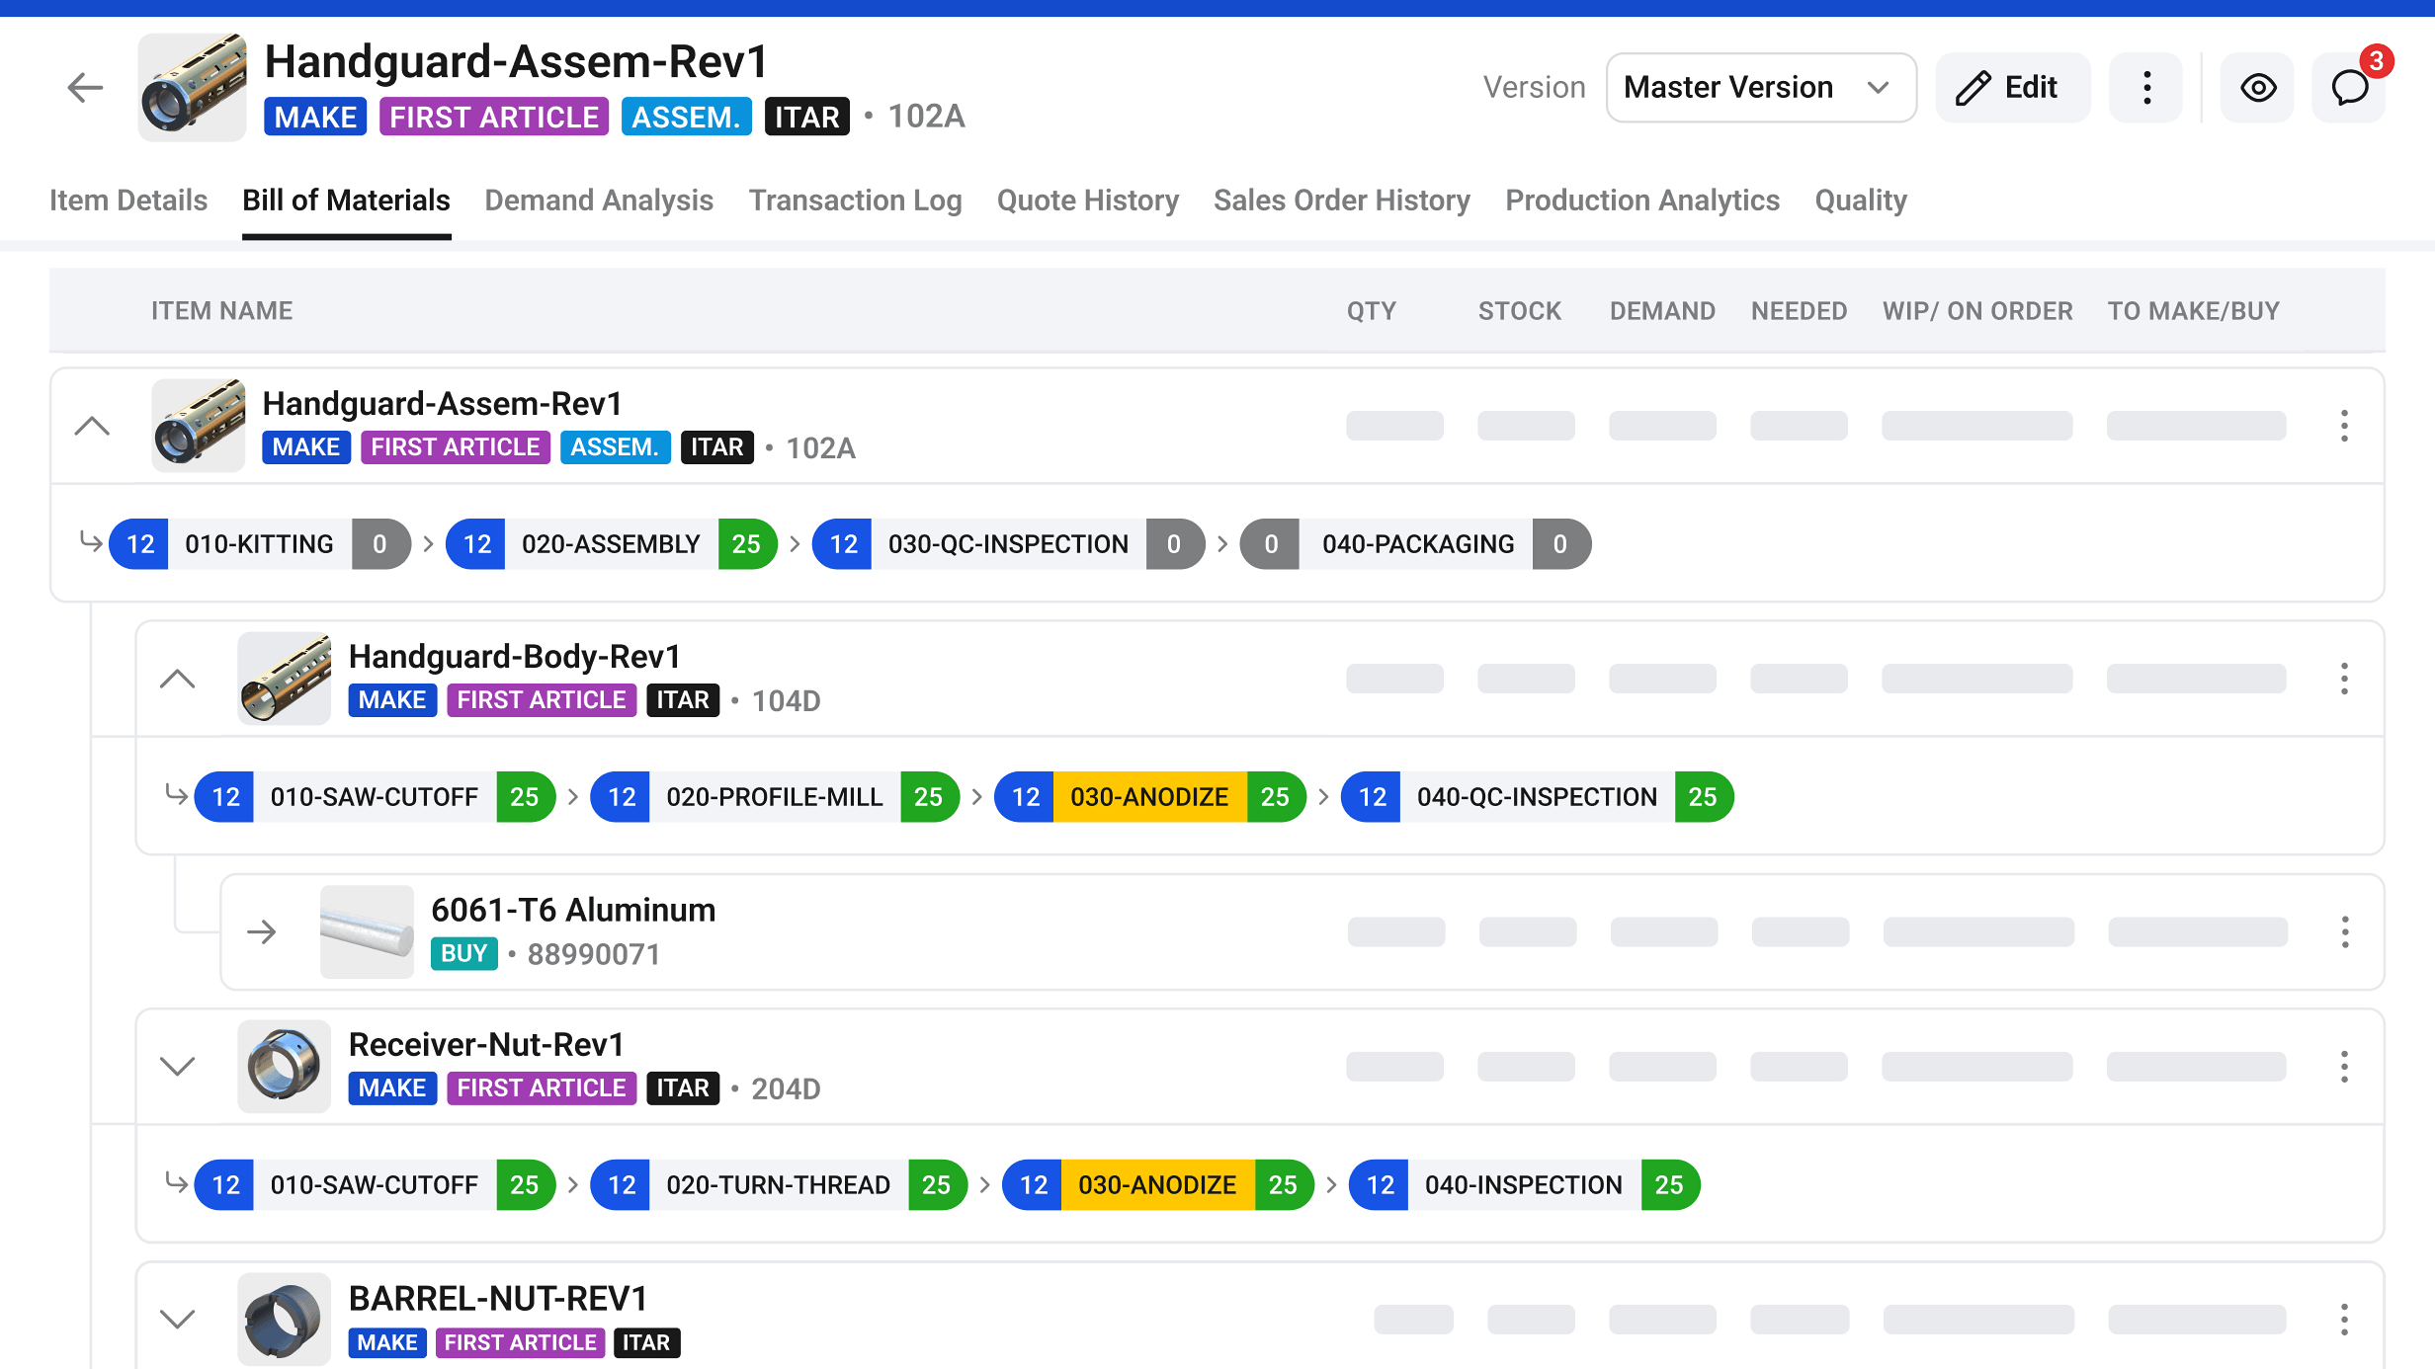
Task: Open three-dot menu for 6061-T6 Aluminum row
Action: [2344, 931]
